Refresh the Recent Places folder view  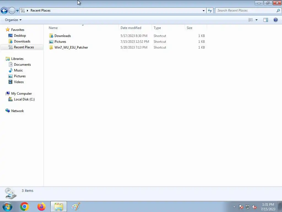tap(210, 10)
